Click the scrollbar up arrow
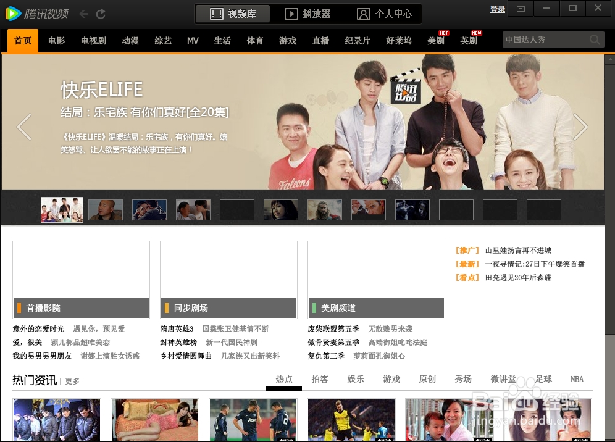The height and width of the screenshot is (442, 615). tap(610, 60)
